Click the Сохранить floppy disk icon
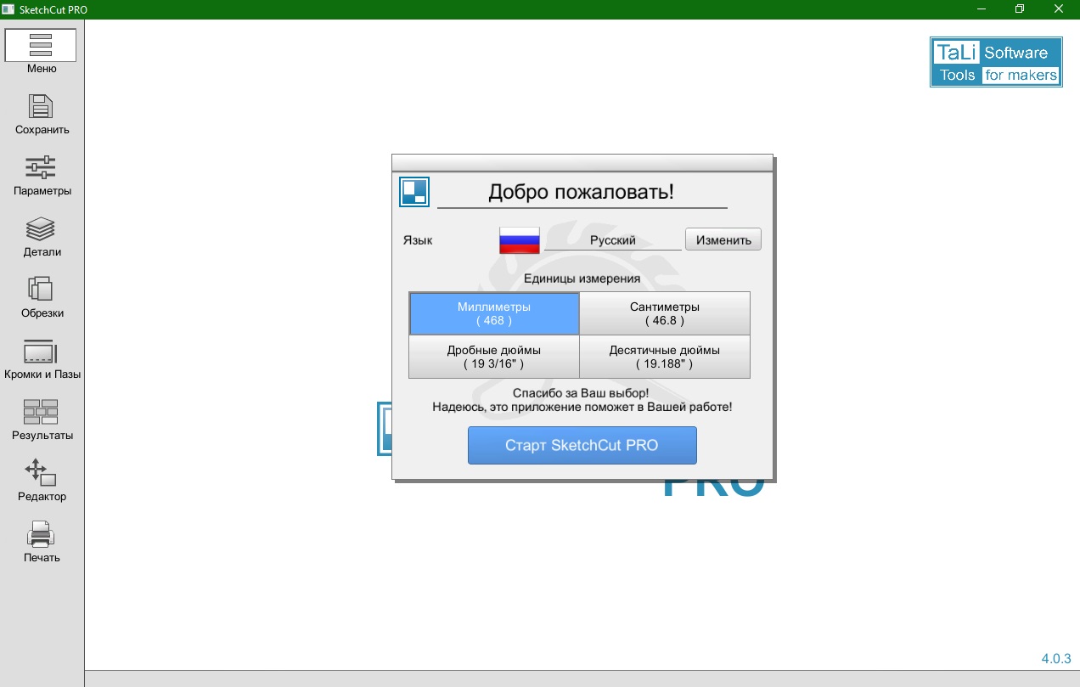This screenshot has width=1080, height=687. pos(42,107)
